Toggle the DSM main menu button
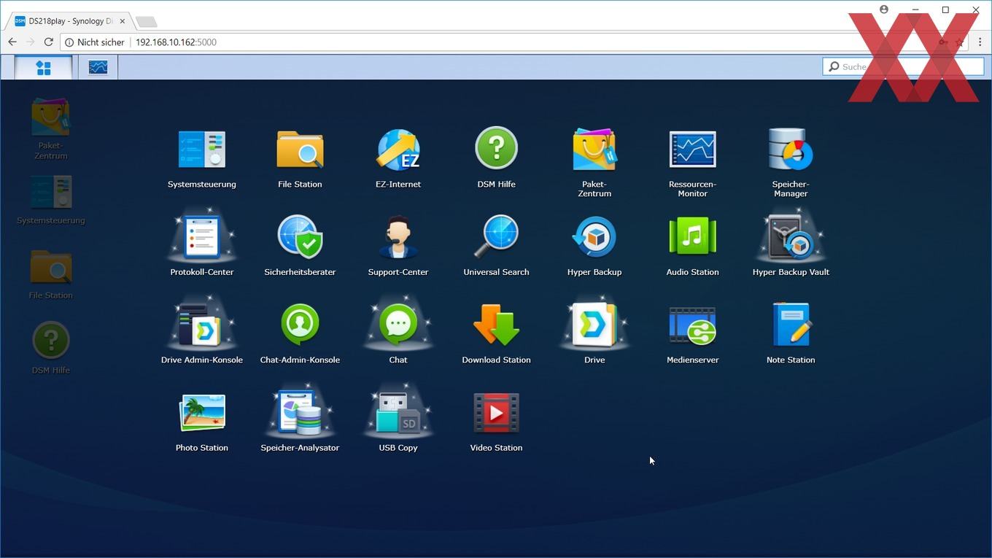Image resolution: width=992 pixels, height=558 pixels. pos(44,67)
